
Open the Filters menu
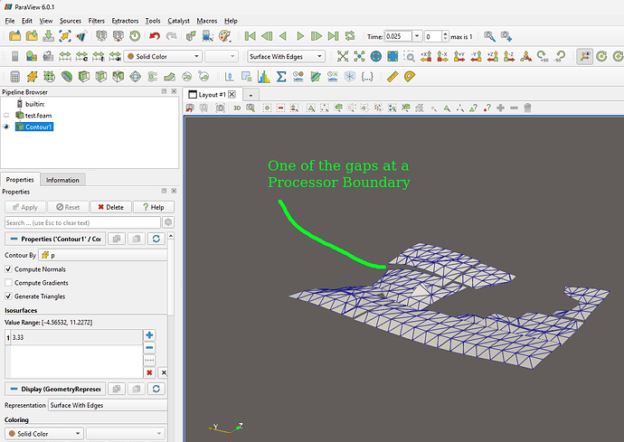96,20
